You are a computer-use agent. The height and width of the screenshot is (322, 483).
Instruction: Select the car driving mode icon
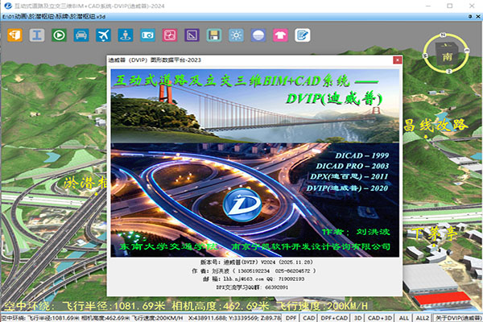pos(80,35)
